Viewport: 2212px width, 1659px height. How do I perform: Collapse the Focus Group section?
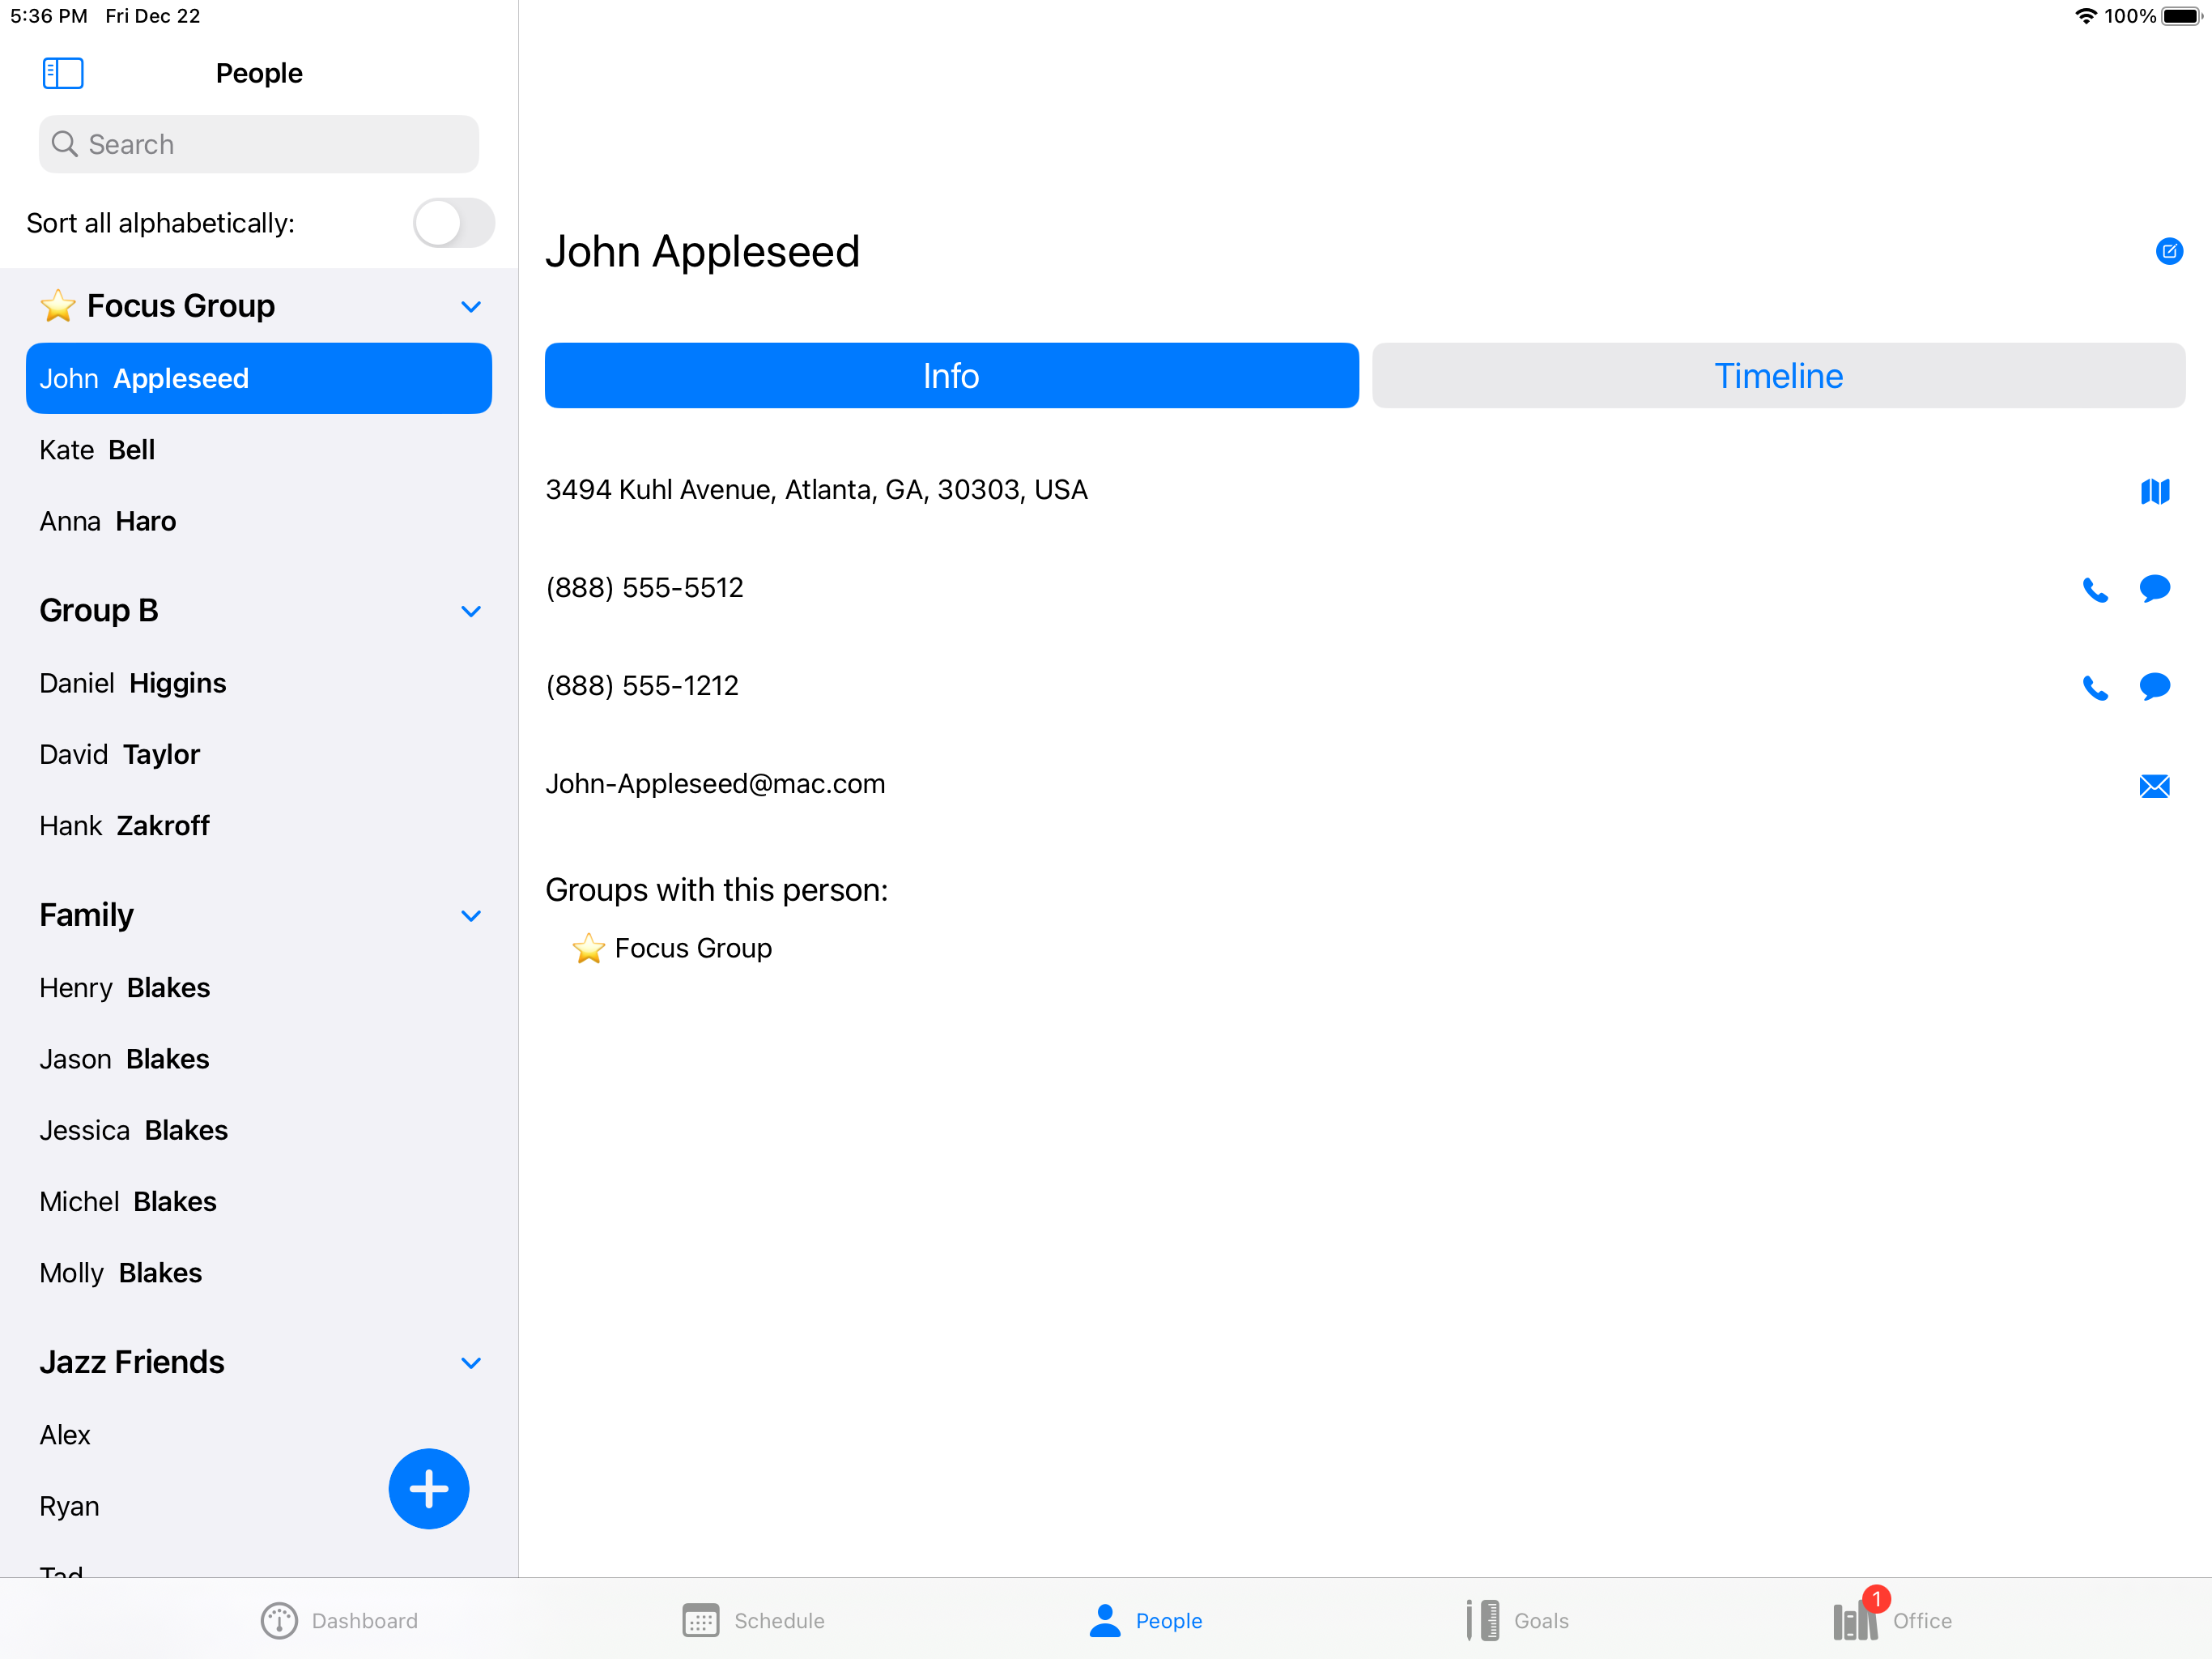click(x=470, y=306)
